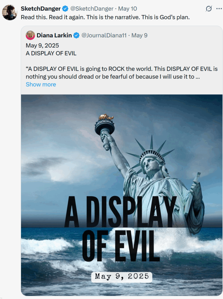Open Diana Larkin's small profile avatar
The image size is (223, 299).
[x=30, y=35]
